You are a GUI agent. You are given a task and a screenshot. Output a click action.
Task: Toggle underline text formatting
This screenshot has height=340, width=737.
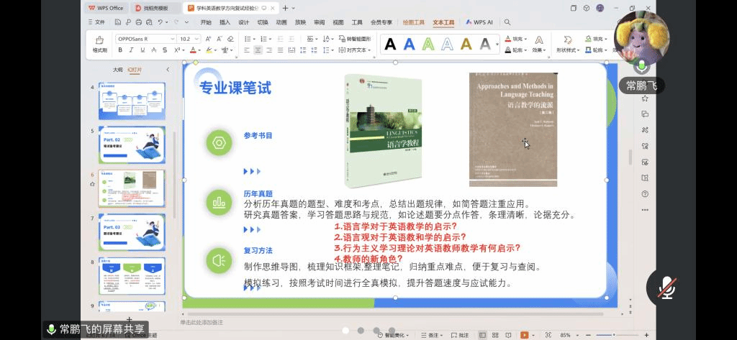(143, 50)
